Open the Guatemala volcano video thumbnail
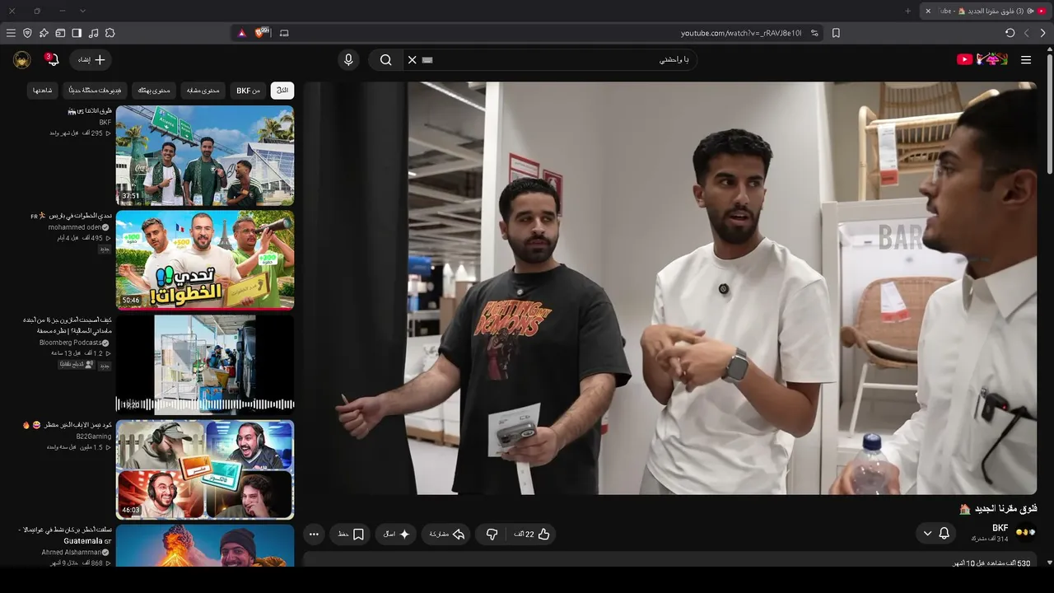This screenshot has height=593, width=1054. click(205, 546)
